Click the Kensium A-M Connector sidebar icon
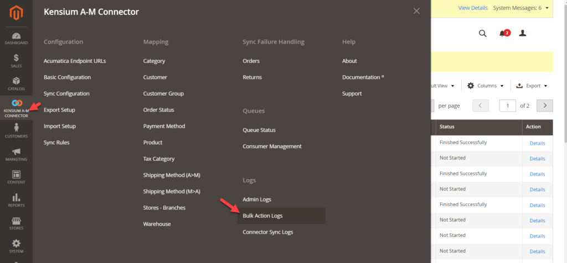 16,108
